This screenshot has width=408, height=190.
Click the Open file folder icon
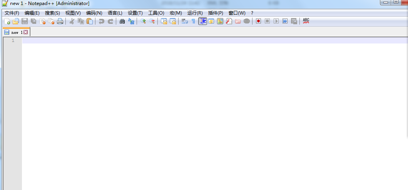(16, 21)
